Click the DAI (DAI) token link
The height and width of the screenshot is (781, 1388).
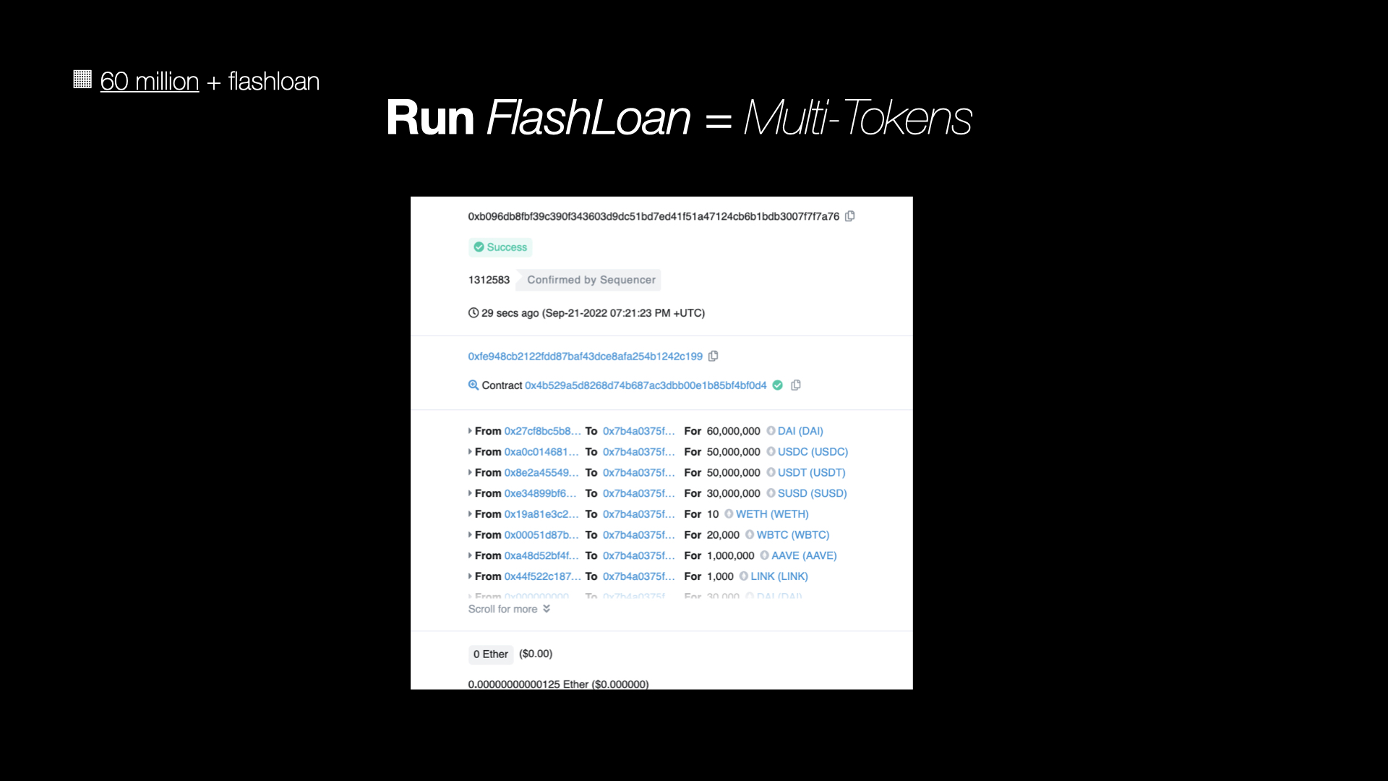tap(799, 431)
